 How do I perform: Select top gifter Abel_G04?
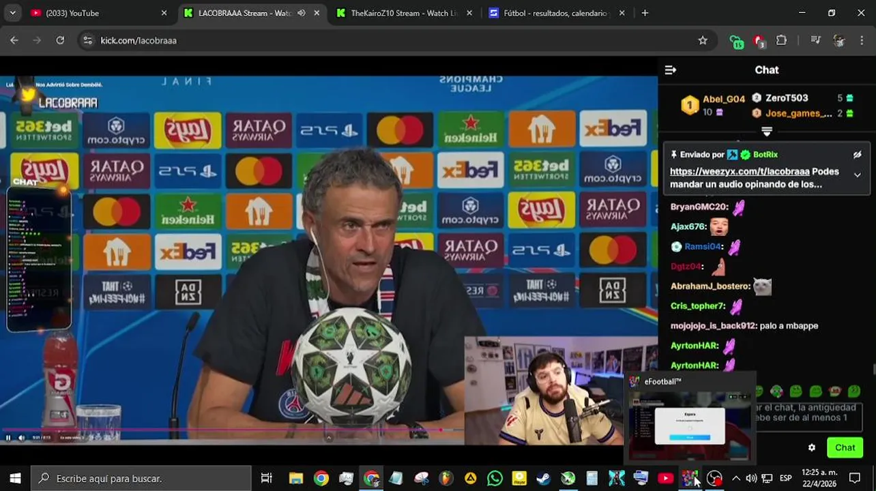pyautogui.click(x=724, y=99)
